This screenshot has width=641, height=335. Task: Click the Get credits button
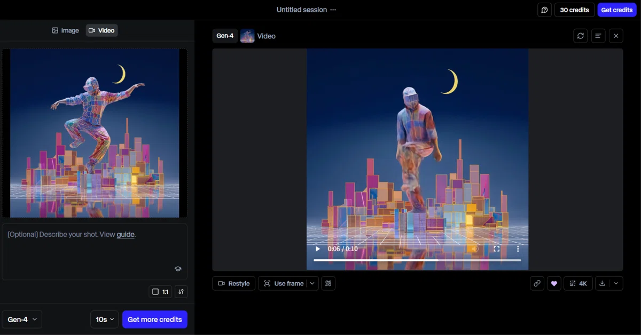(x=617, y=10)
